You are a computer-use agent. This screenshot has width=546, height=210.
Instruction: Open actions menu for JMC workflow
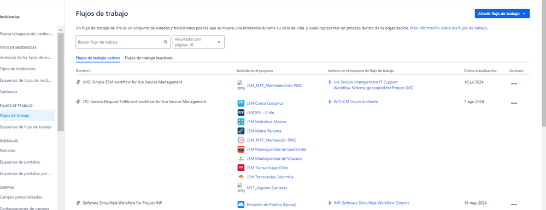click(x=514, y=84)
